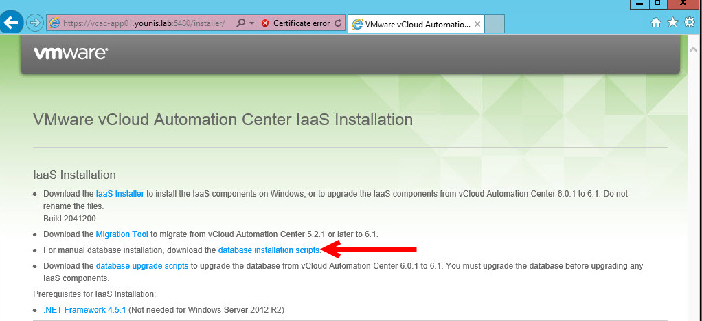The height and width of the screenshot is (321, 702).
Task: Click the database upgrade scripts link
Action: point(141,266)
